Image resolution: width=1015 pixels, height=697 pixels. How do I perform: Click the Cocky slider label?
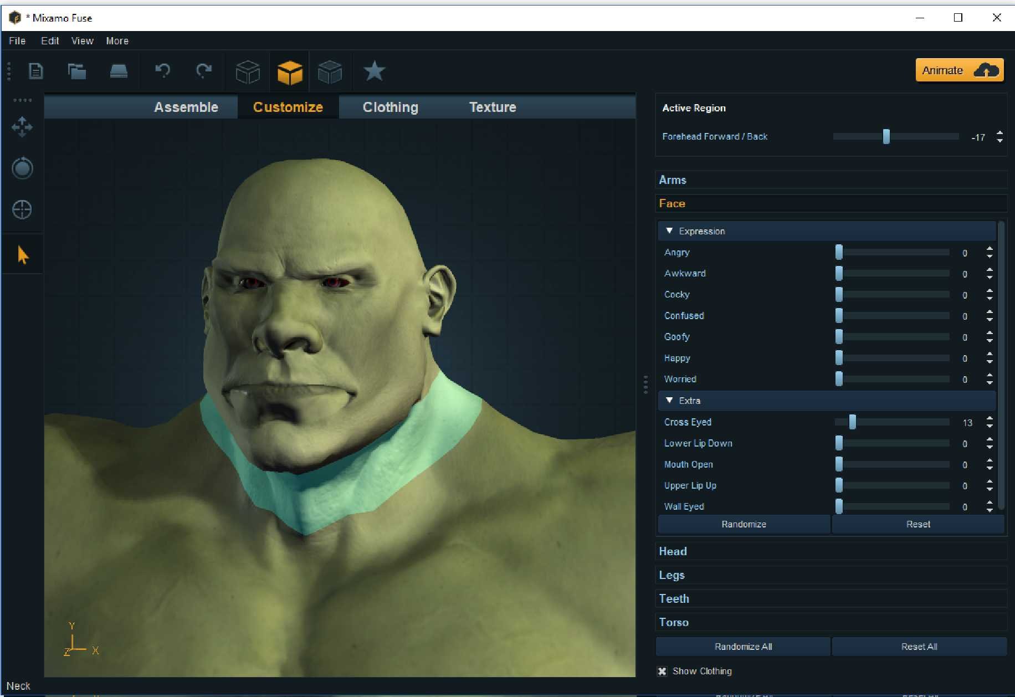677,295
